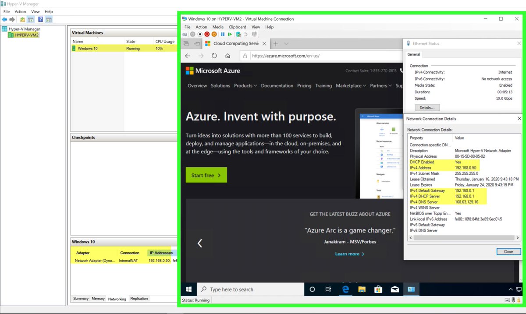Expand the Marketplace dropdown on Azure site

(351, 86)
